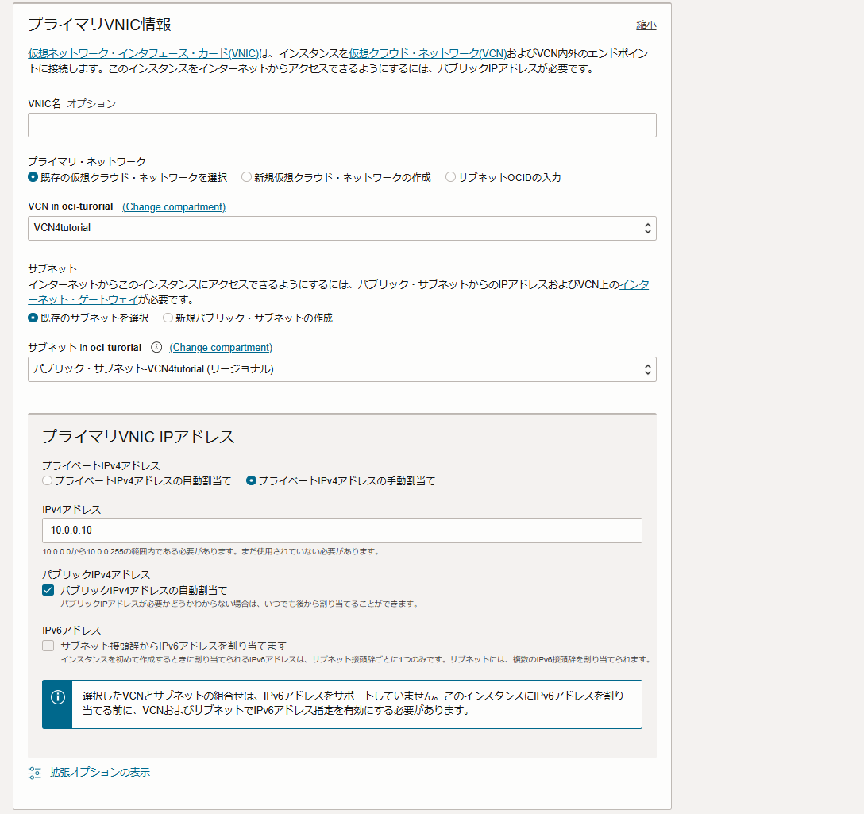Screen dimensions: 864x814
Task: Click the chevron on the VCN4tutorial selector
Action: 650,228
